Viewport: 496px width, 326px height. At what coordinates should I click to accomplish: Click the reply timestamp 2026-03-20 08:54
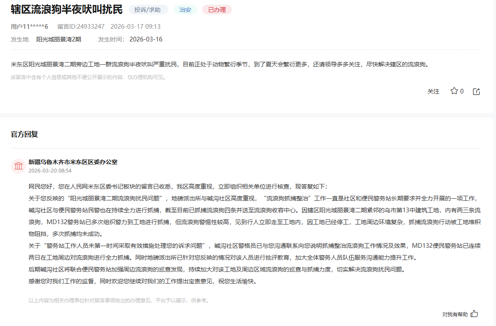pos(50,171)
